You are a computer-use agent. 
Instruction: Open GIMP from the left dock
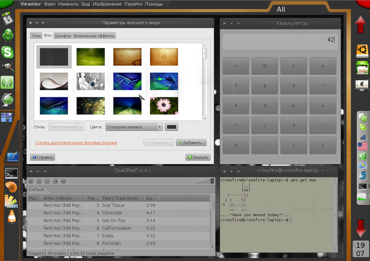point(7,67)
